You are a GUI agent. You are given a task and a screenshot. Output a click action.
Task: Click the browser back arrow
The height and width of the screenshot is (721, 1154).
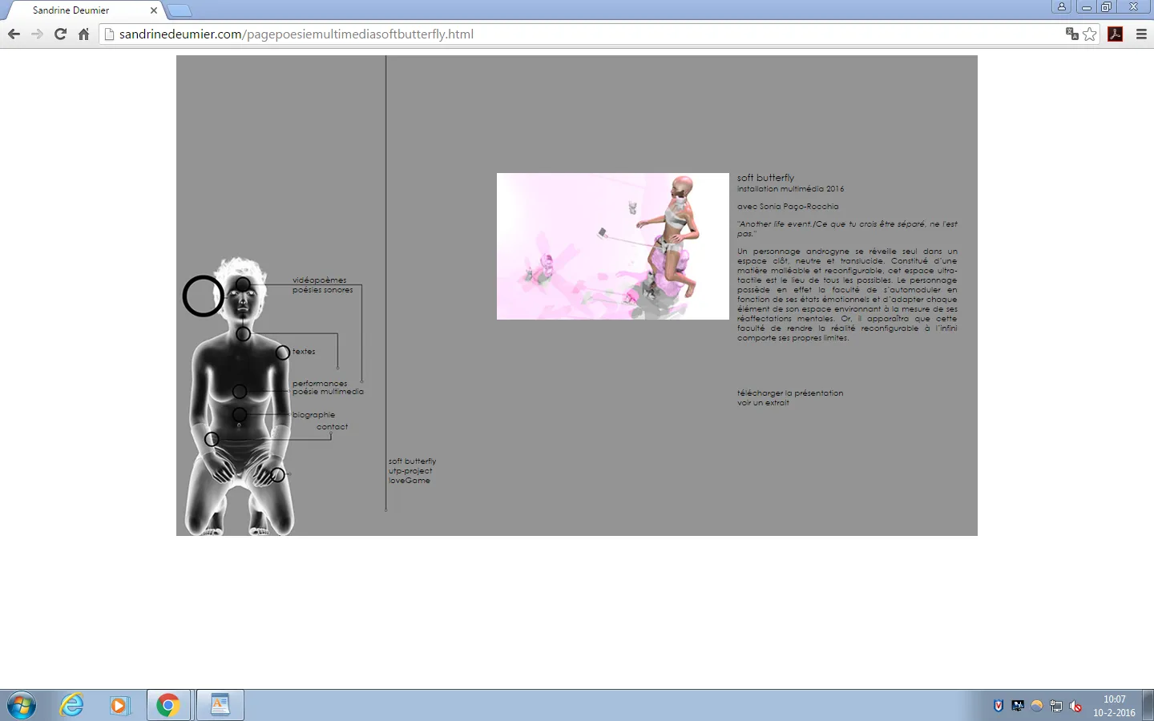point(14,34)
